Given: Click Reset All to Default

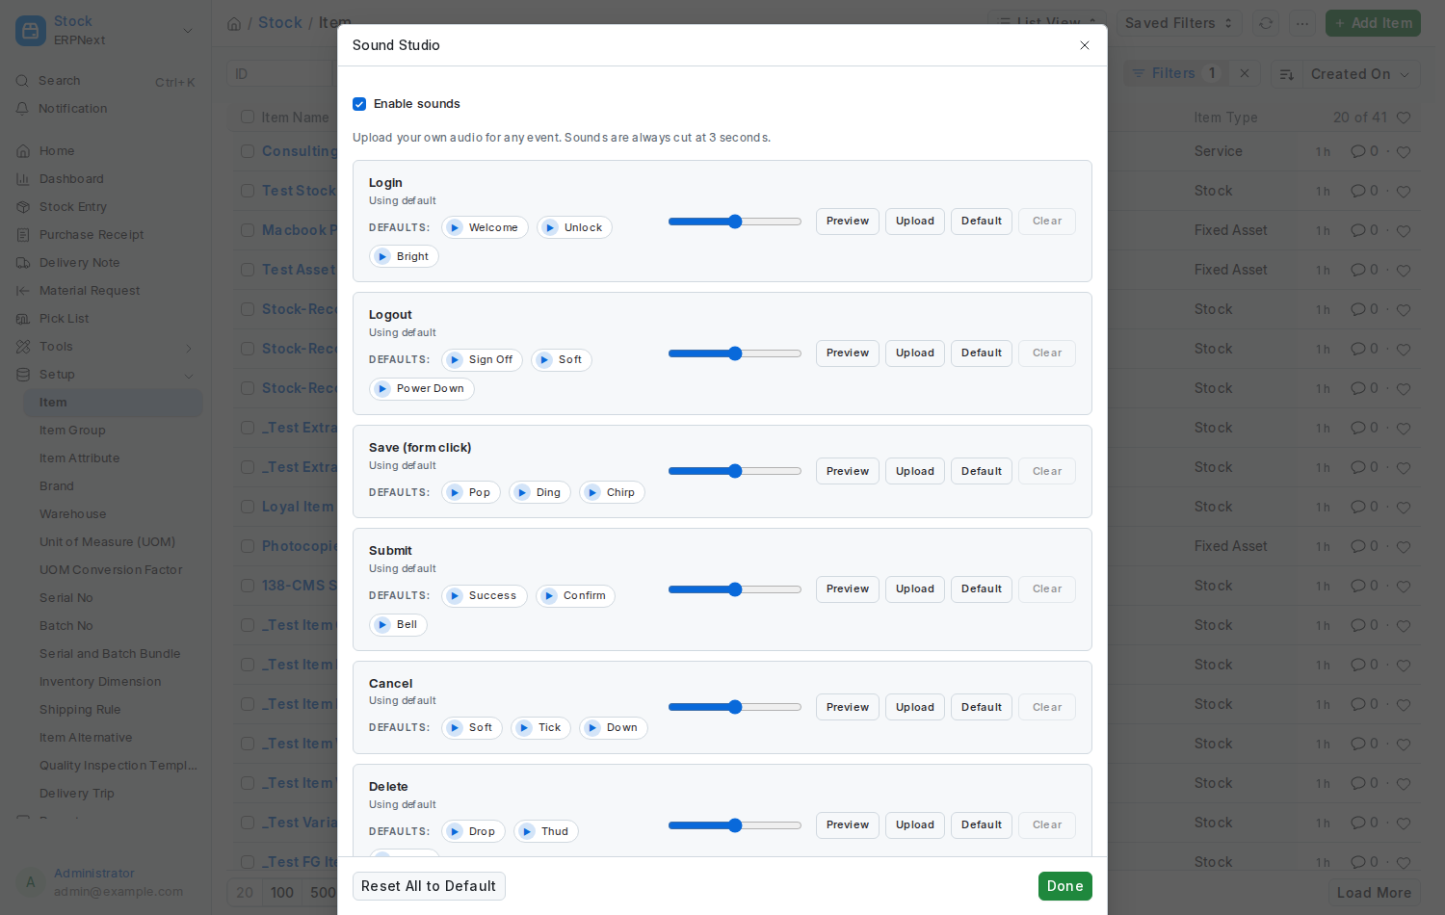Looking at the screenshot, I should [x=429, y=886].
